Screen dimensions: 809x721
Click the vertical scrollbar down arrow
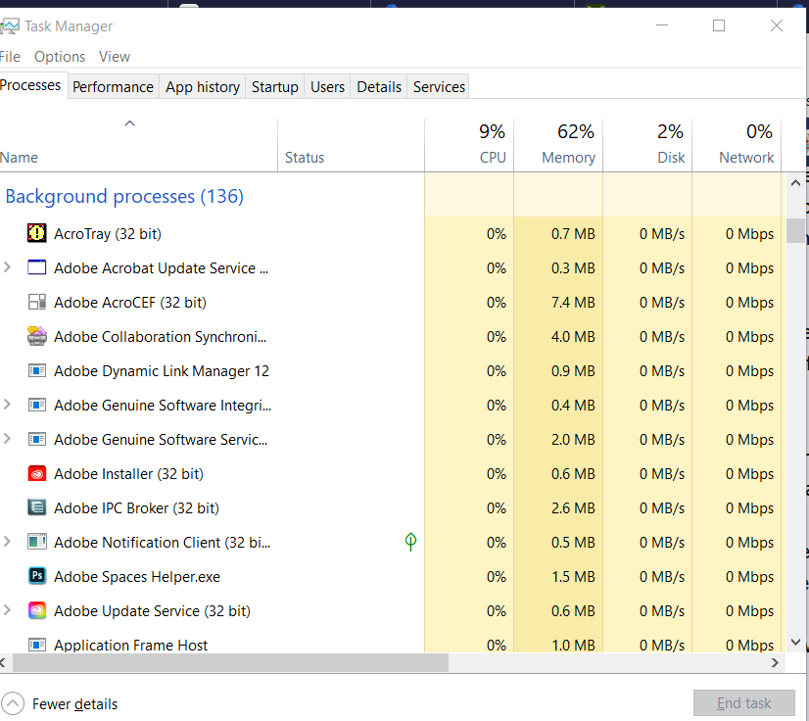point(795,642)
